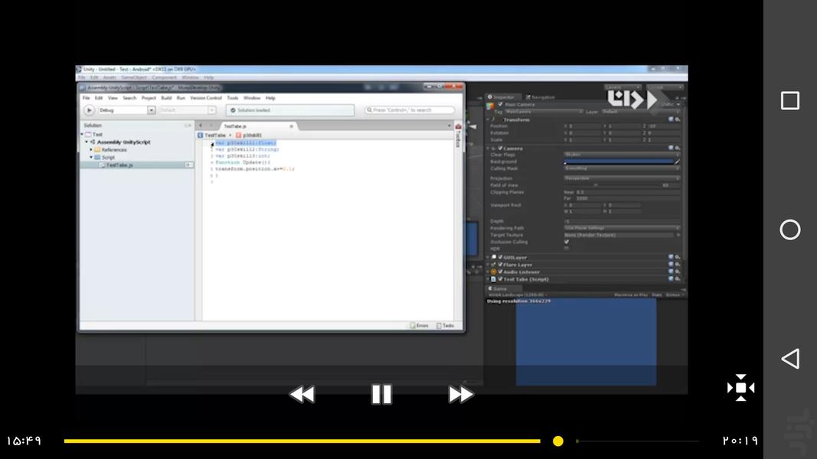This screenshot has height=459, width=817.
Task: Expand the Projection dropdown in Camera
Action: (x=621, y=178)
